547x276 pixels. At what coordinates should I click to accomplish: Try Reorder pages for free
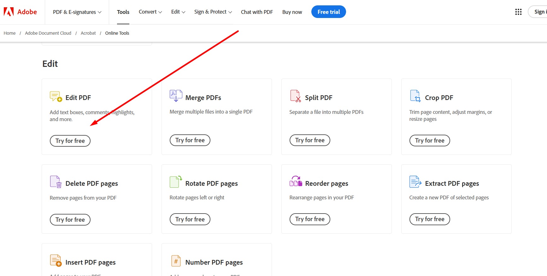click(310, 219)
